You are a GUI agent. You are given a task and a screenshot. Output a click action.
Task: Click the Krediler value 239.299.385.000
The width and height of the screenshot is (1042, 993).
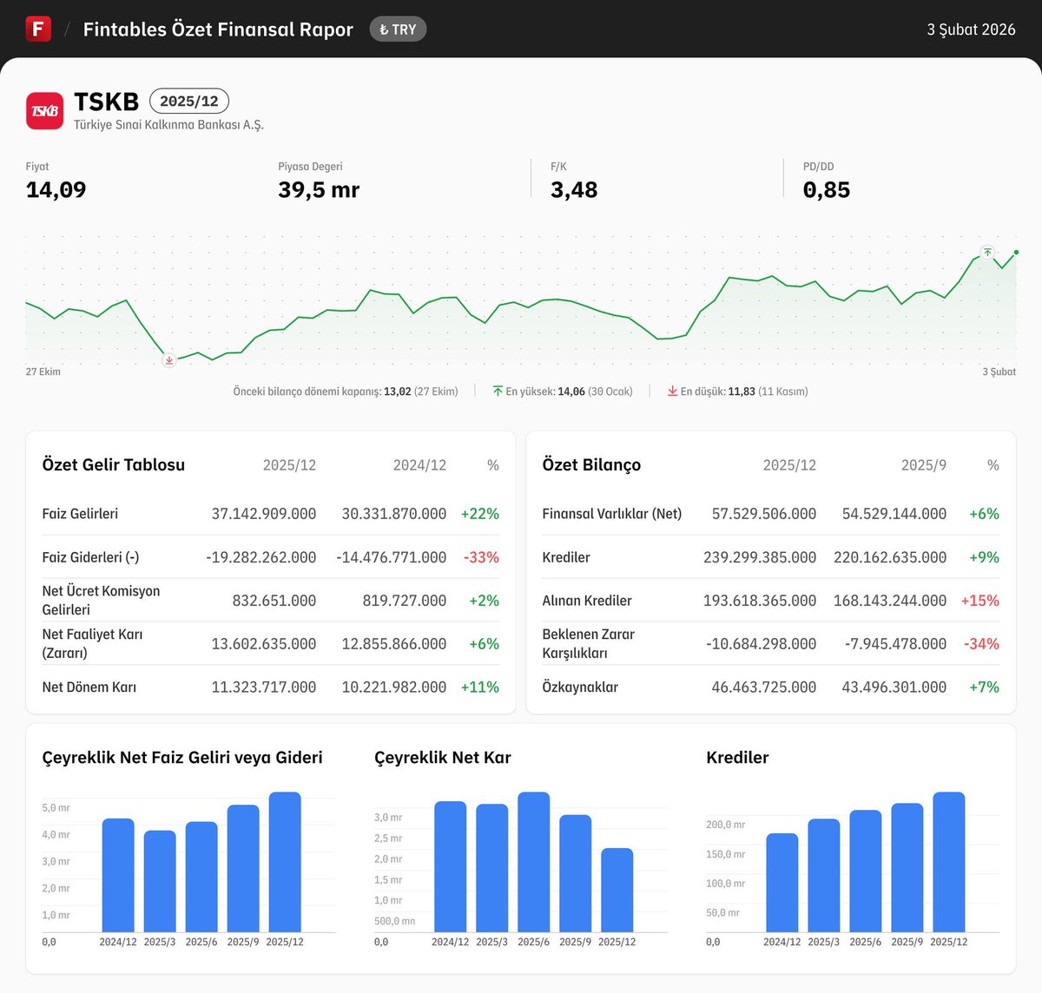coord(760,557)
